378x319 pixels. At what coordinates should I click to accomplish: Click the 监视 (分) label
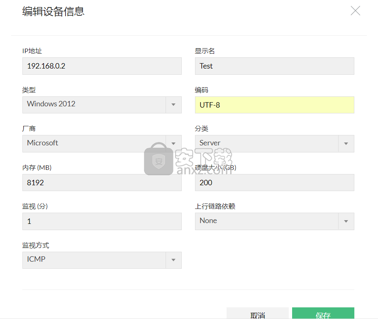click(35, 206)
